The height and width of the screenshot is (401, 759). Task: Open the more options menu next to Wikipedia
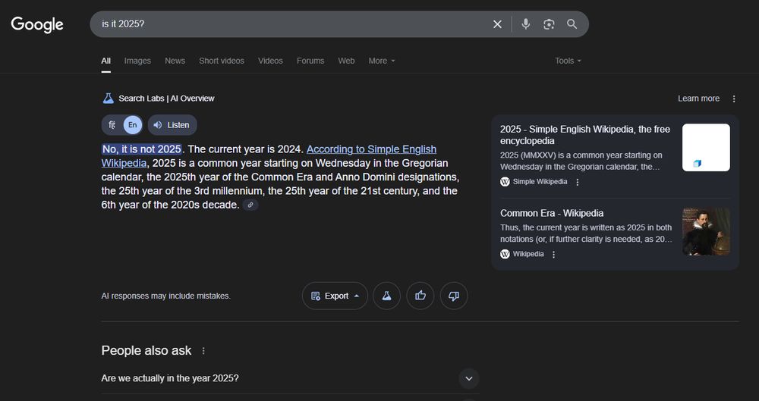(x=554, y=255)
